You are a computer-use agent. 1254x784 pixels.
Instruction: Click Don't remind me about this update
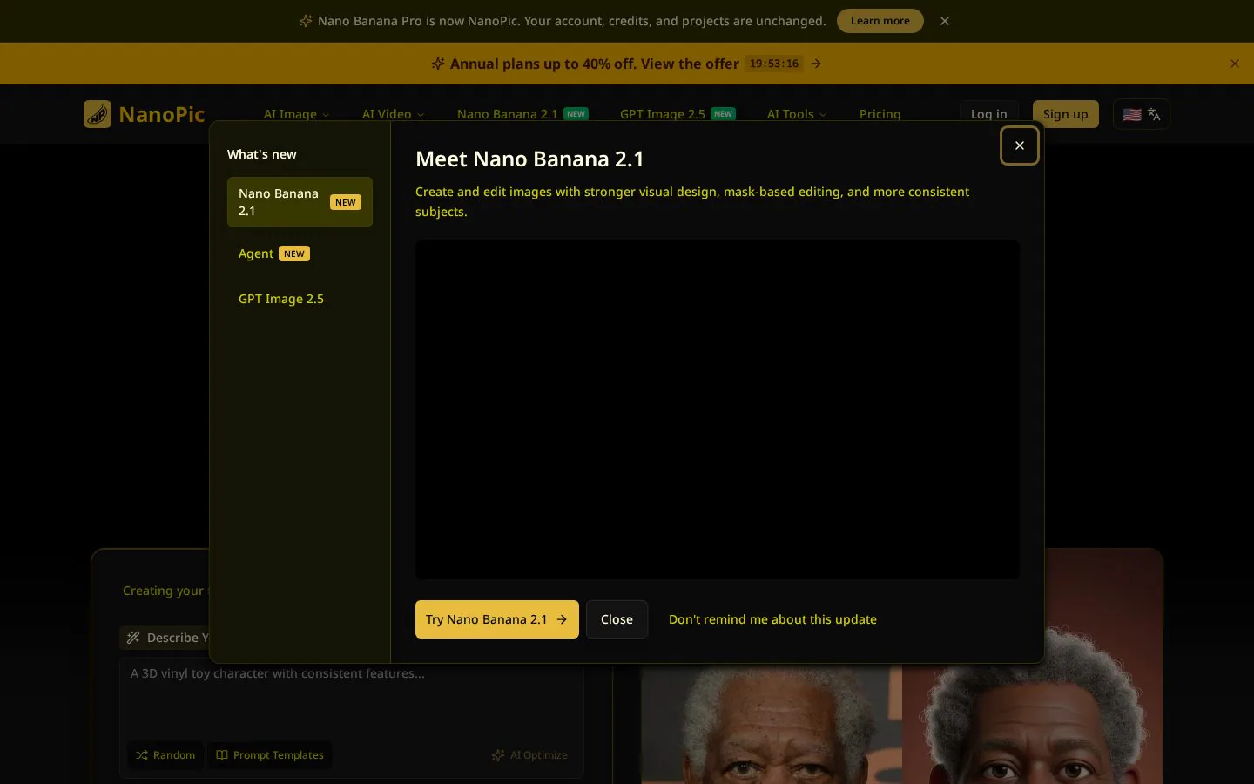(x=772, y=619)
